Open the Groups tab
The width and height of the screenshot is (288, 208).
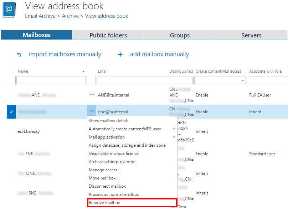(x=180, y=35)
